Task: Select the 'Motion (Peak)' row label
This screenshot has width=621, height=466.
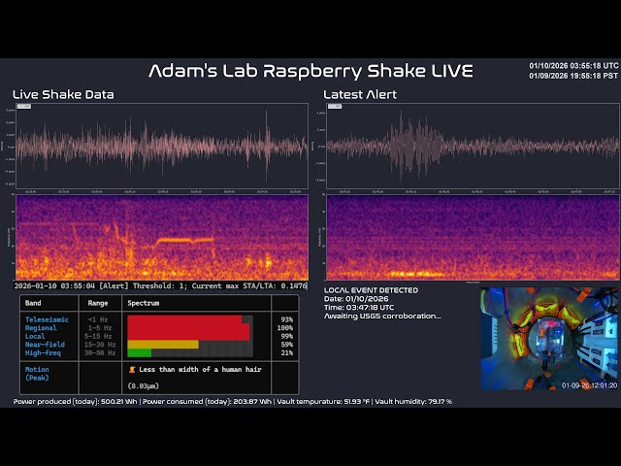Action: pyautogui.click(x=37, y=373)
